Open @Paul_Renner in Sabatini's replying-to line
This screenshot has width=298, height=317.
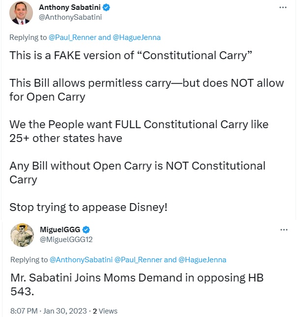click(73, 37)
